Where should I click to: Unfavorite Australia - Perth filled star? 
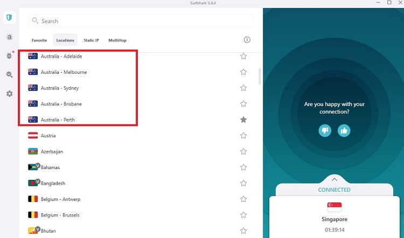point(243,120)
